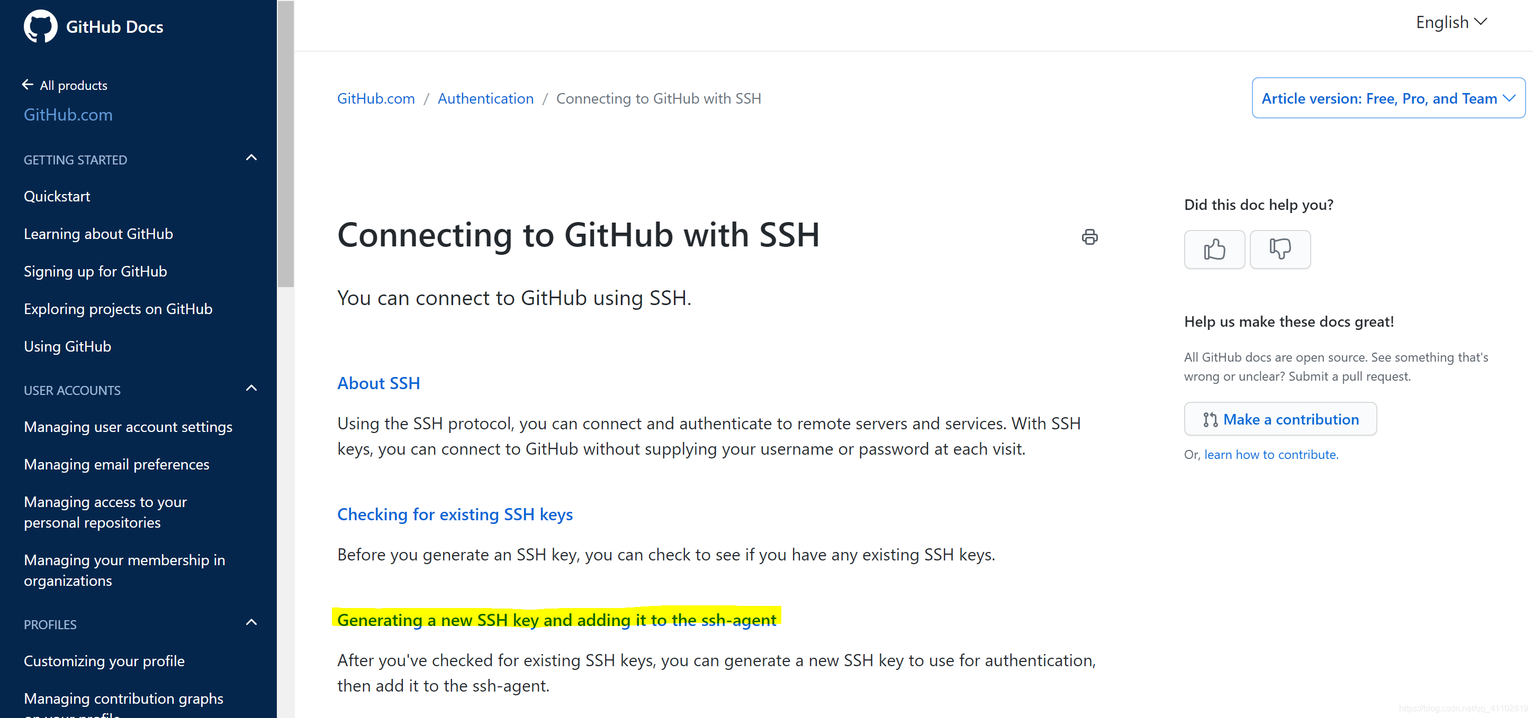
Task: Click pull request icon on Make a contribution
Action: (x=1210, y=420)
